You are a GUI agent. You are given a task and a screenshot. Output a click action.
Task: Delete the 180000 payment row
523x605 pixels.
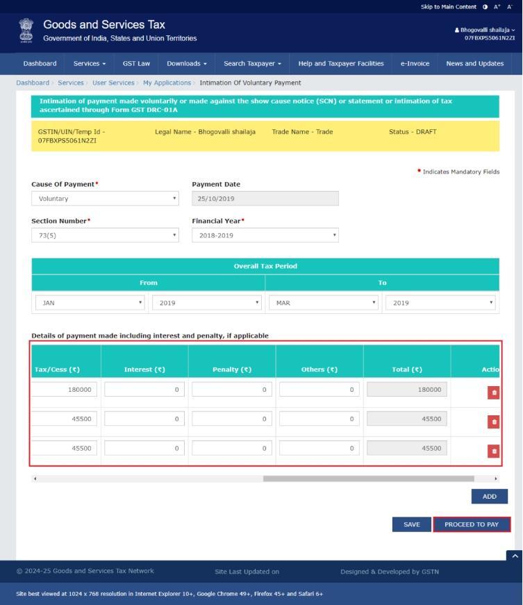click(x=493, y=392)
